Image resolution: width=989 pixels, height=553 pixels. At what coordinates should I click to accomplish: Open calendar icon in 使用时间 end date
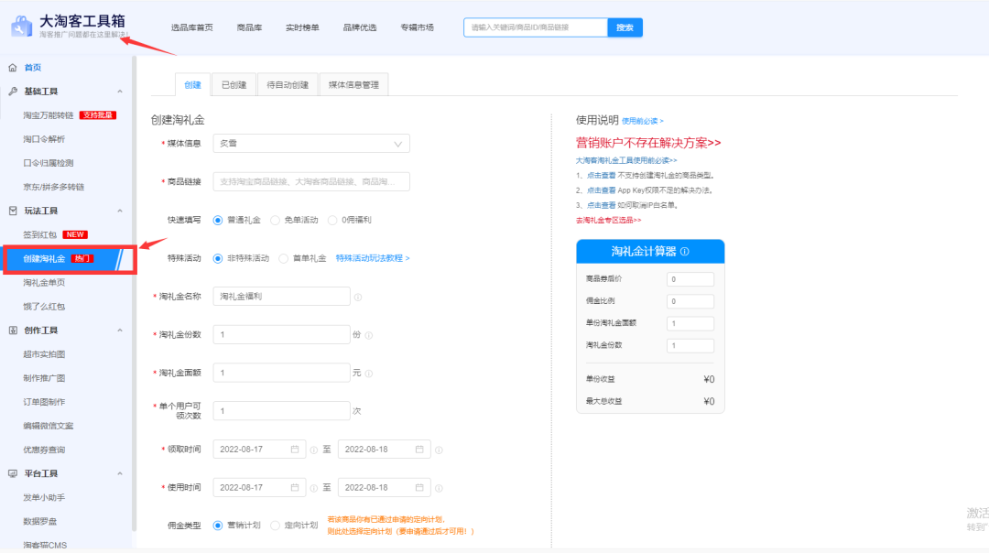pos(419,488)
